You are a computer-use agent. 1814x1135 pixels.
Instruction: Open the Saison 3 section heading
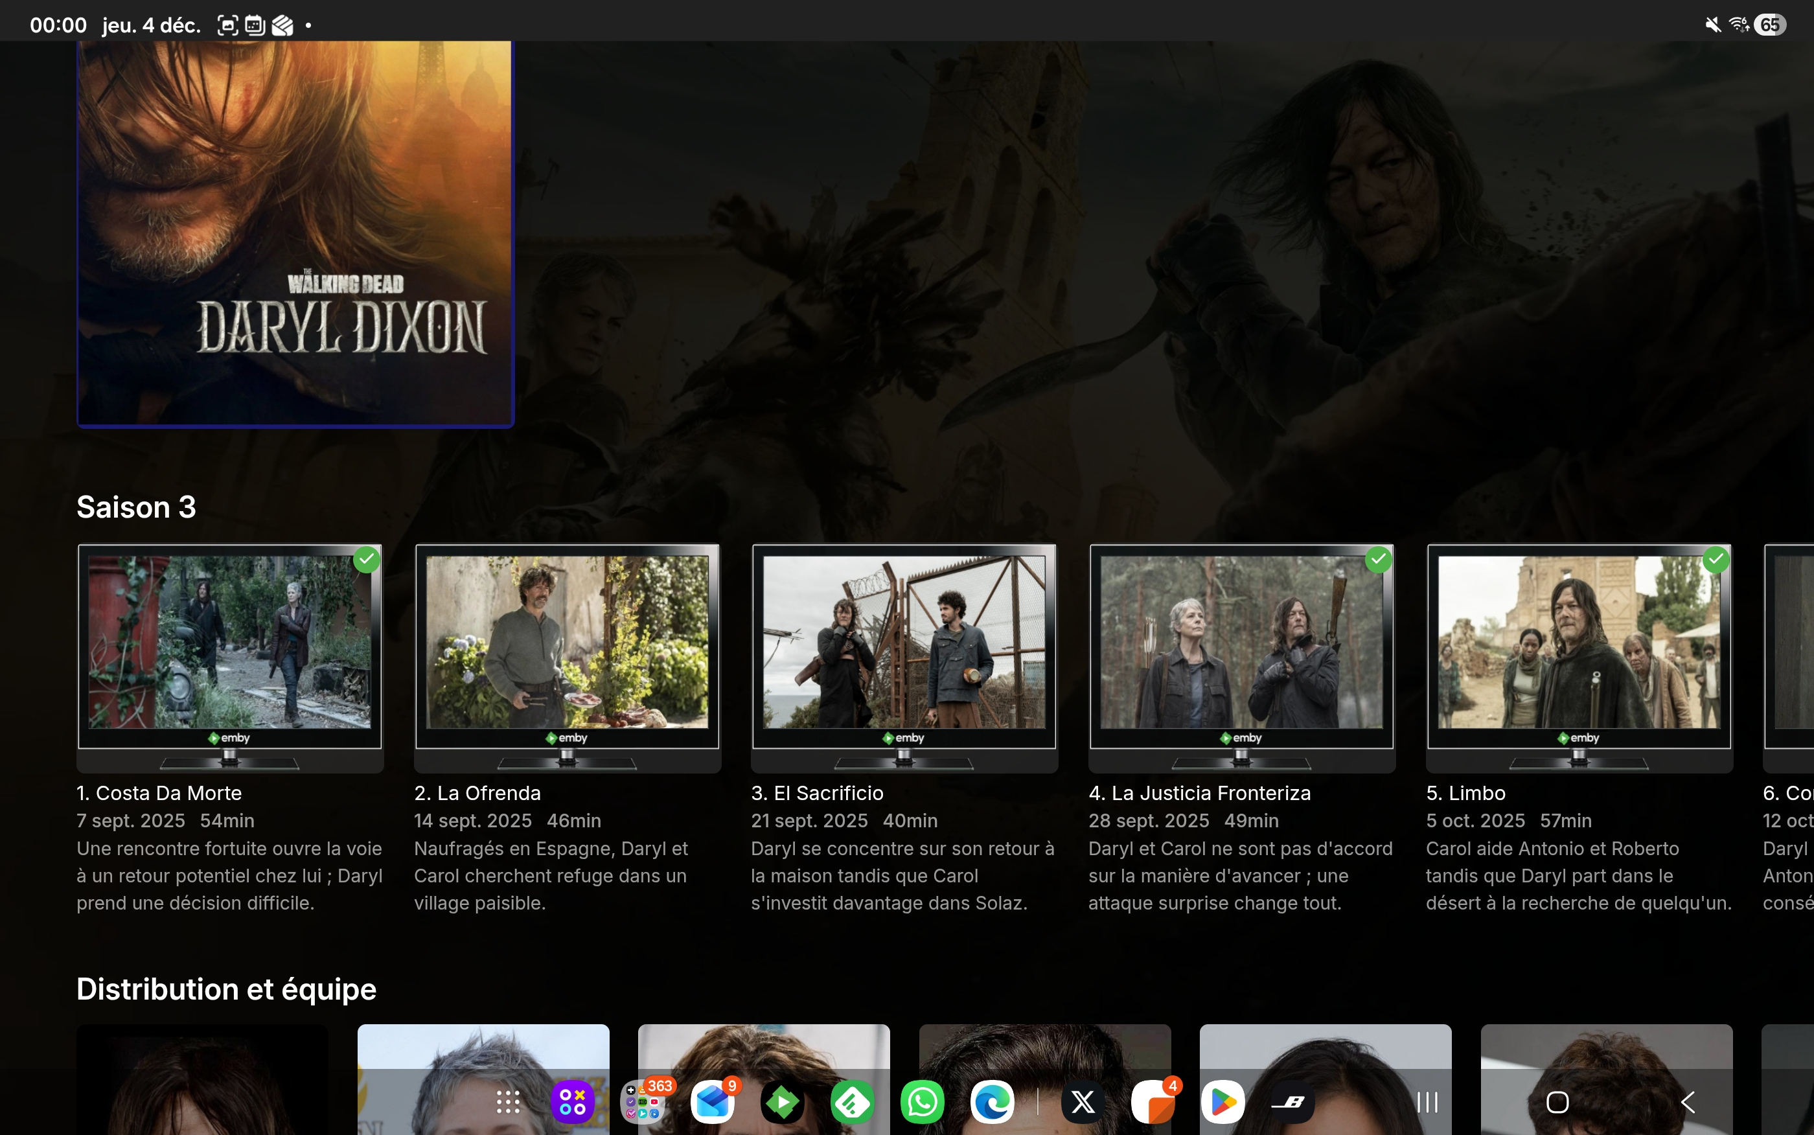136,507
